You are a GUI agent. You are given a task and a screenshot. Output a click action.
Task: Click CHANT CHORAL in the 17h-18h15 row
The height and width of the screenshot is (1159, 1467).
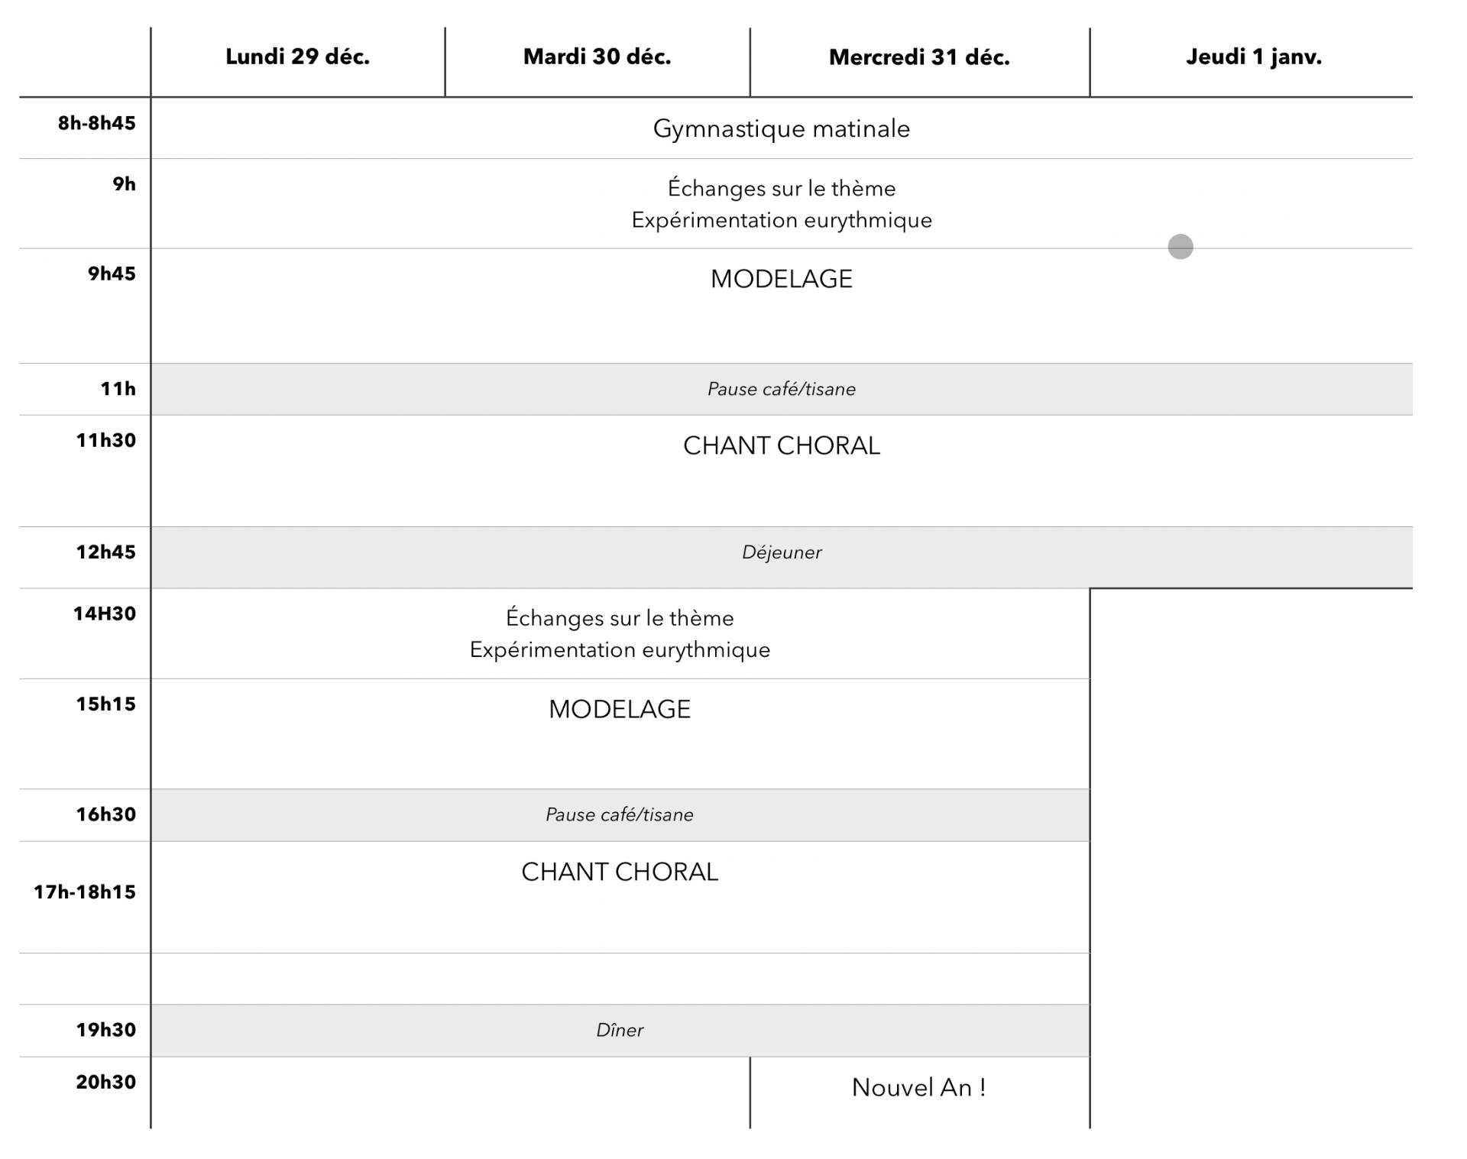[x=619, y=872]
